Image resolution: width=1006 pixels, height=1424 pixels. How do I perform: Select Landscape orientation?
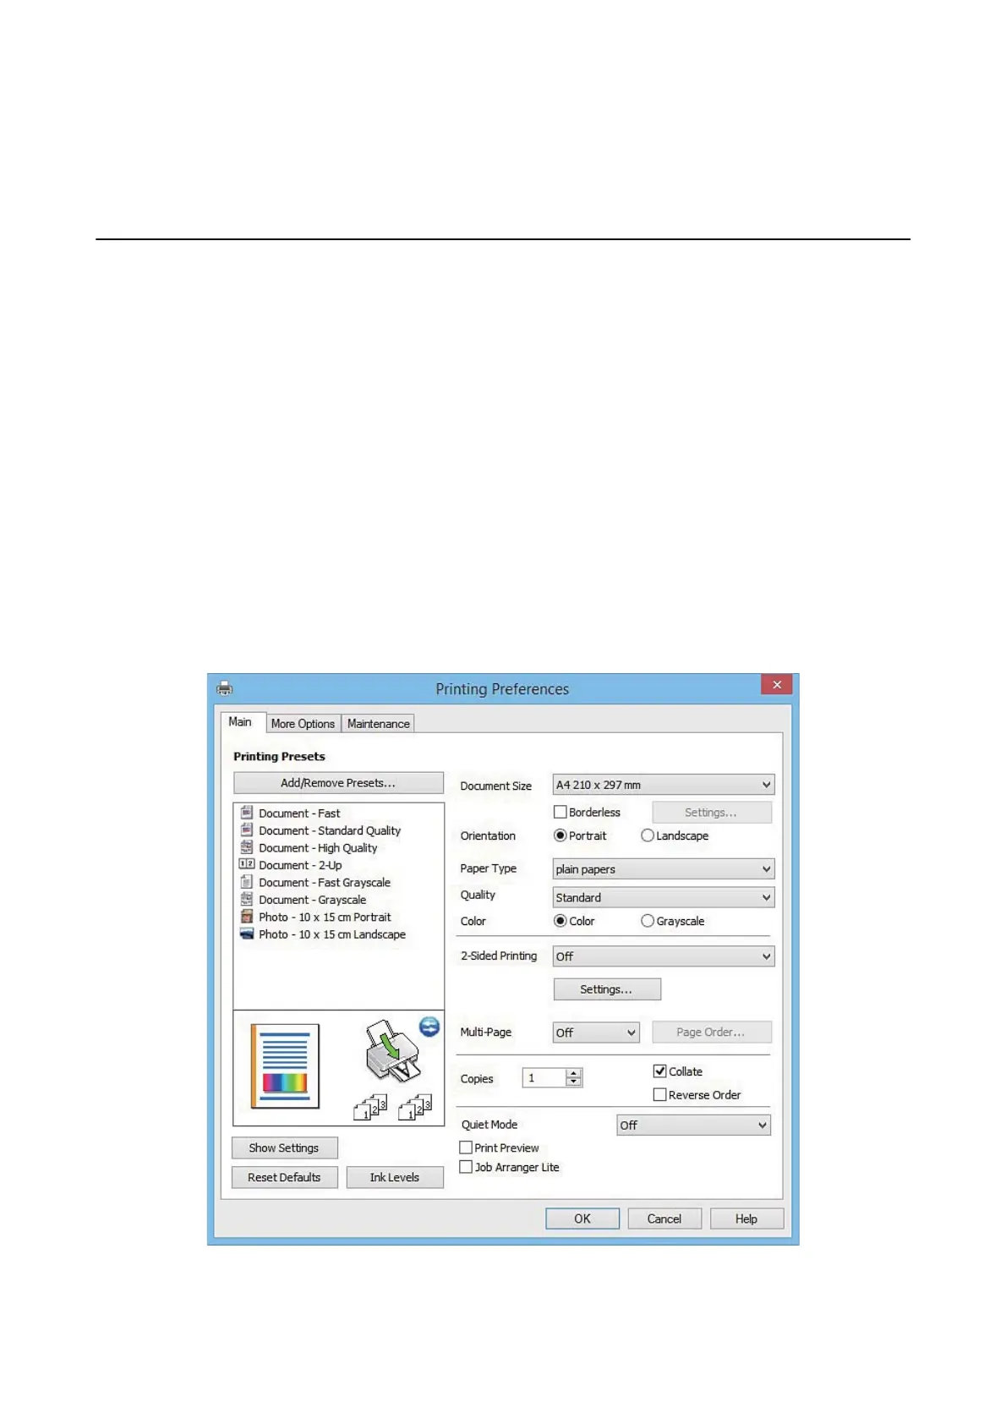pyautogui.click(x=648, y=835)
